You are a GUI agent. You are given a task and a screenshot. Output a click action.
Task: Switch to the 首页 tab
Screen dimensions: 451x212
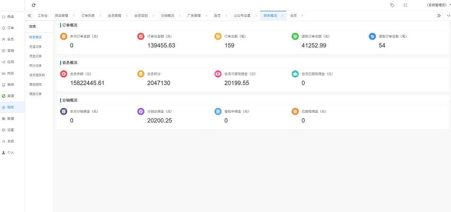coord(217,16)
